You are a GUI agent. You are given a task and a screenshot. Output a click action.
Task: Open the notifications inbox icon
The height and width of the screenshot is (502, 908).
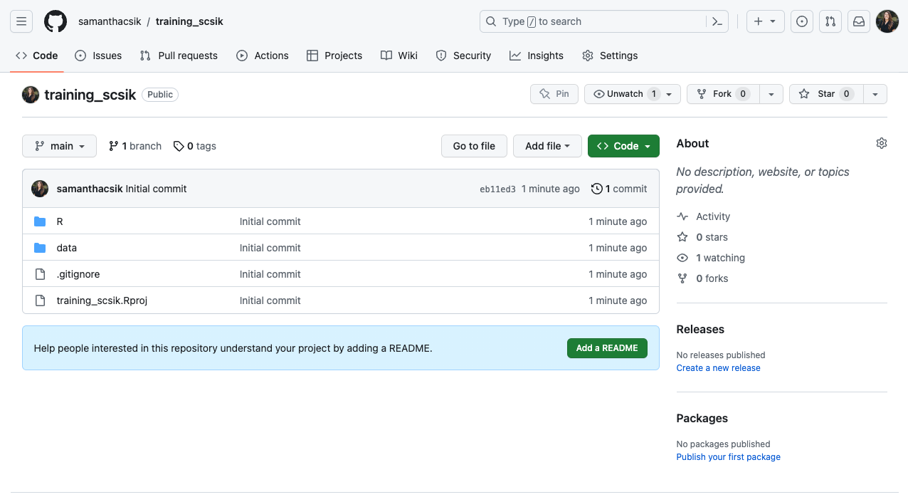[859, 21]
